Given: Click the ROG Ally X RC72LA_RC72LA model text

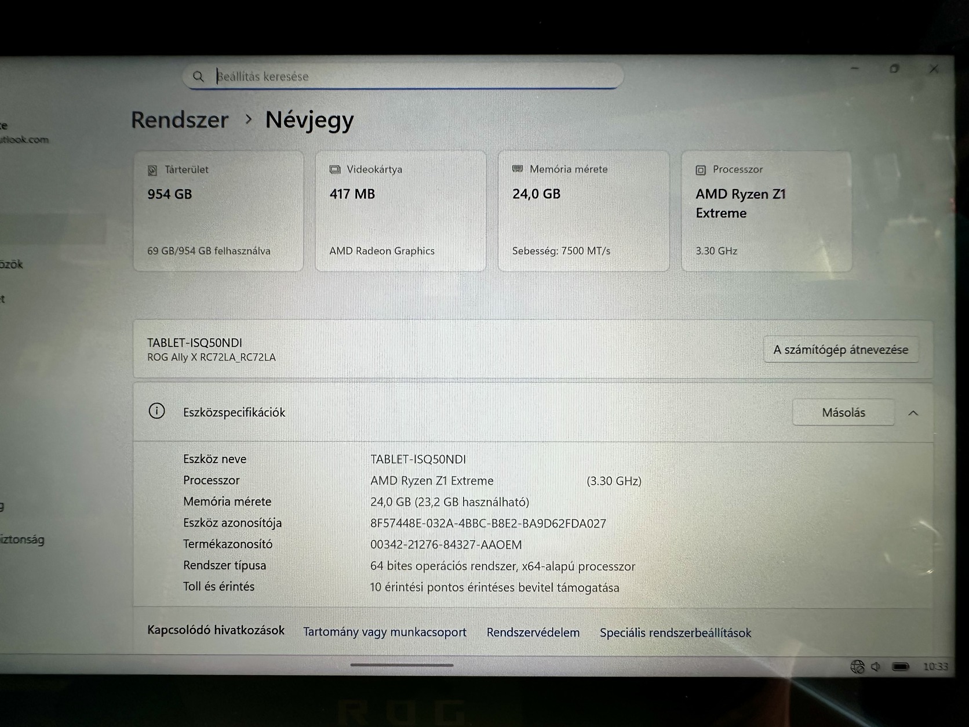Looking at the screenshot, I should (212, 357).
